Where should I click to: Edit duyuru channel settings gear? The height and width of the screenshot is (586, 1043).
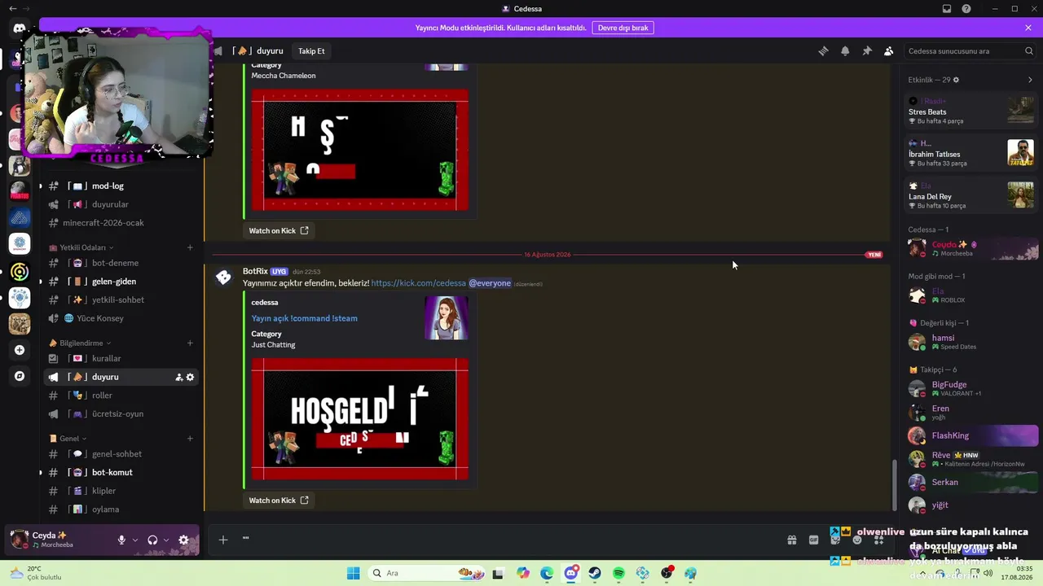pyautogui.click(x=191, y=377)
